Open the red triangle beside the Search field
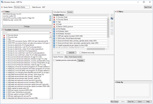Viewport: 153px width, 104px height. coord(51,32)
